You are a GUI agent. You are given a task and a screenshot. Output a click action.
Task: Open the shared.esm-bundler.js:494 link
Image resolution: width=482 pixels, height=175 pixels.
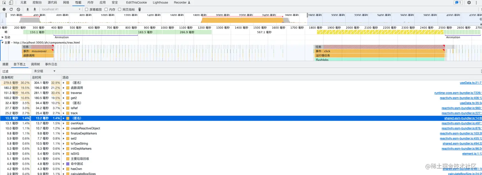click(x=462, y=143)
